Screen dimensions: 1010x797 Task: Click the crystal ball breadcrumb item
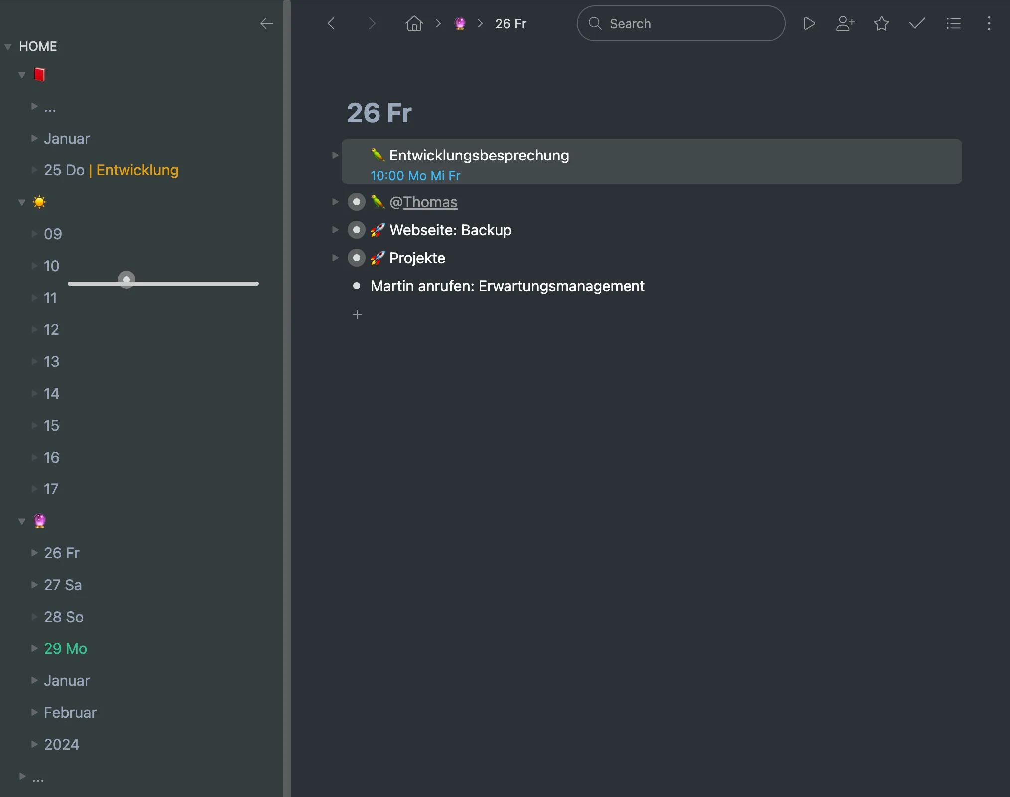[460, 23]
